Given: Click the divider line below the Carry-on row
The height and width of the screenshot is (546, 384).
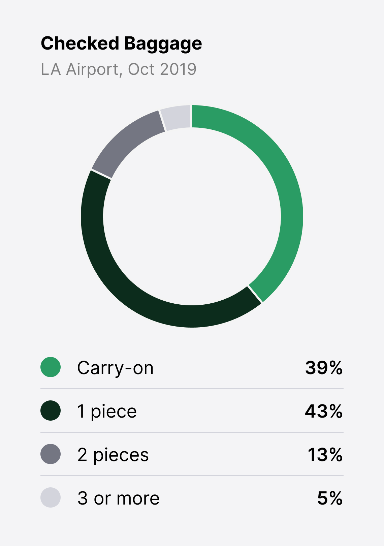Looking at the screenshot, I should click(192, 389).
